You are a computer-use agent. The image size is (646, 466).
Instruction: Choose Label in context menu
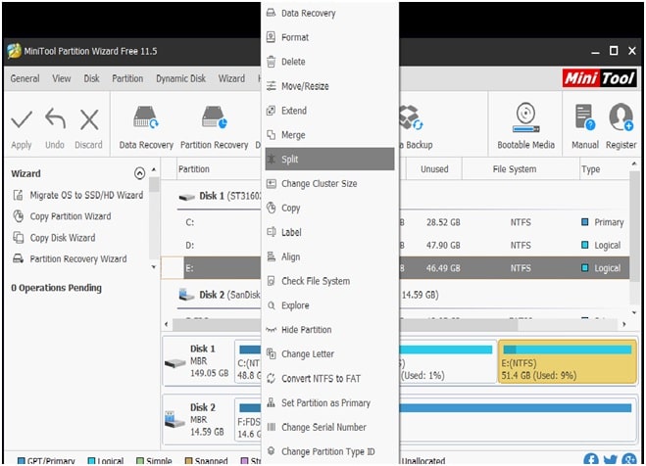[x=329, y=232]
